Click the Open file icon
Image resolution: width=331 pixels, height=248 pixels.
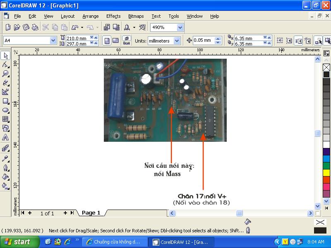(x=17, y=27)
